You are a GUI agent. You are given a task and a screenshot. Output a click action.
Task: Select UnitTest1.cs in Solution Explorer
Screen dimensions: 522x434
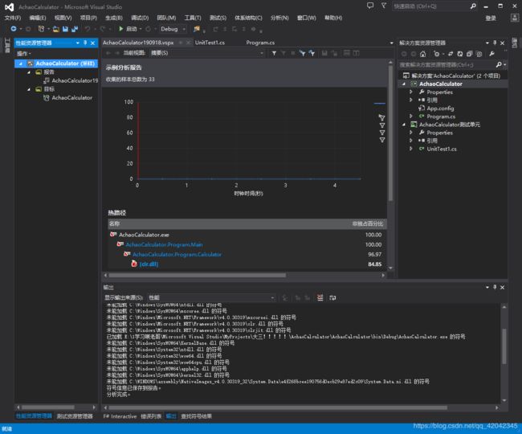click(442, 149)
